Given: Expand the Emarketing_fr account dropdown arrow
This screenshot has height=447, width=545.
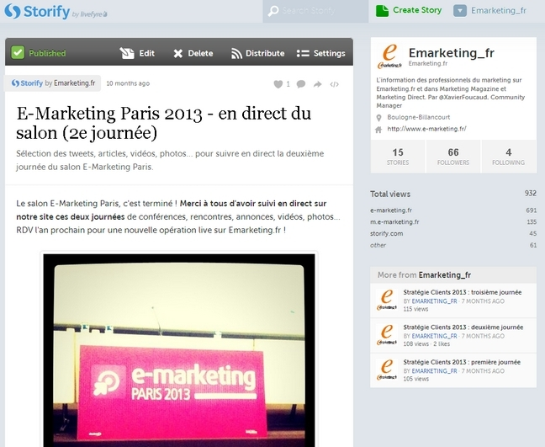Looking at the screenshot, I should [459, 11].
